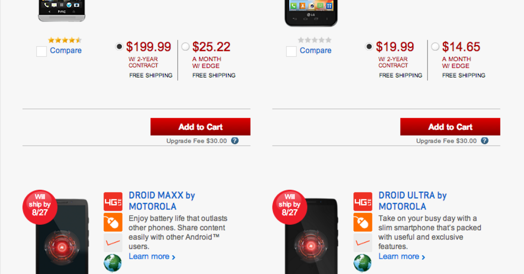Click globe icon beside DROID ULTRA
Image resolution: width=524 pixels, height=274 pixels.
coord(362,263)
